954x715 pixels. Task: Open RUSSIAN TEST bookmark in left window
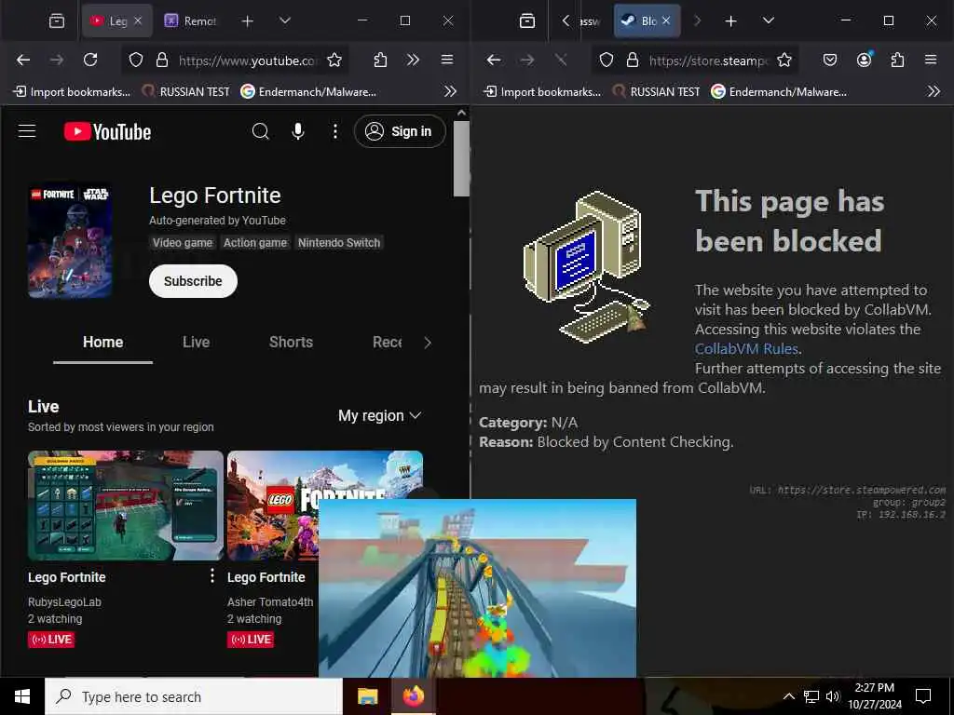pyautogui.click(x=186, y=92)
